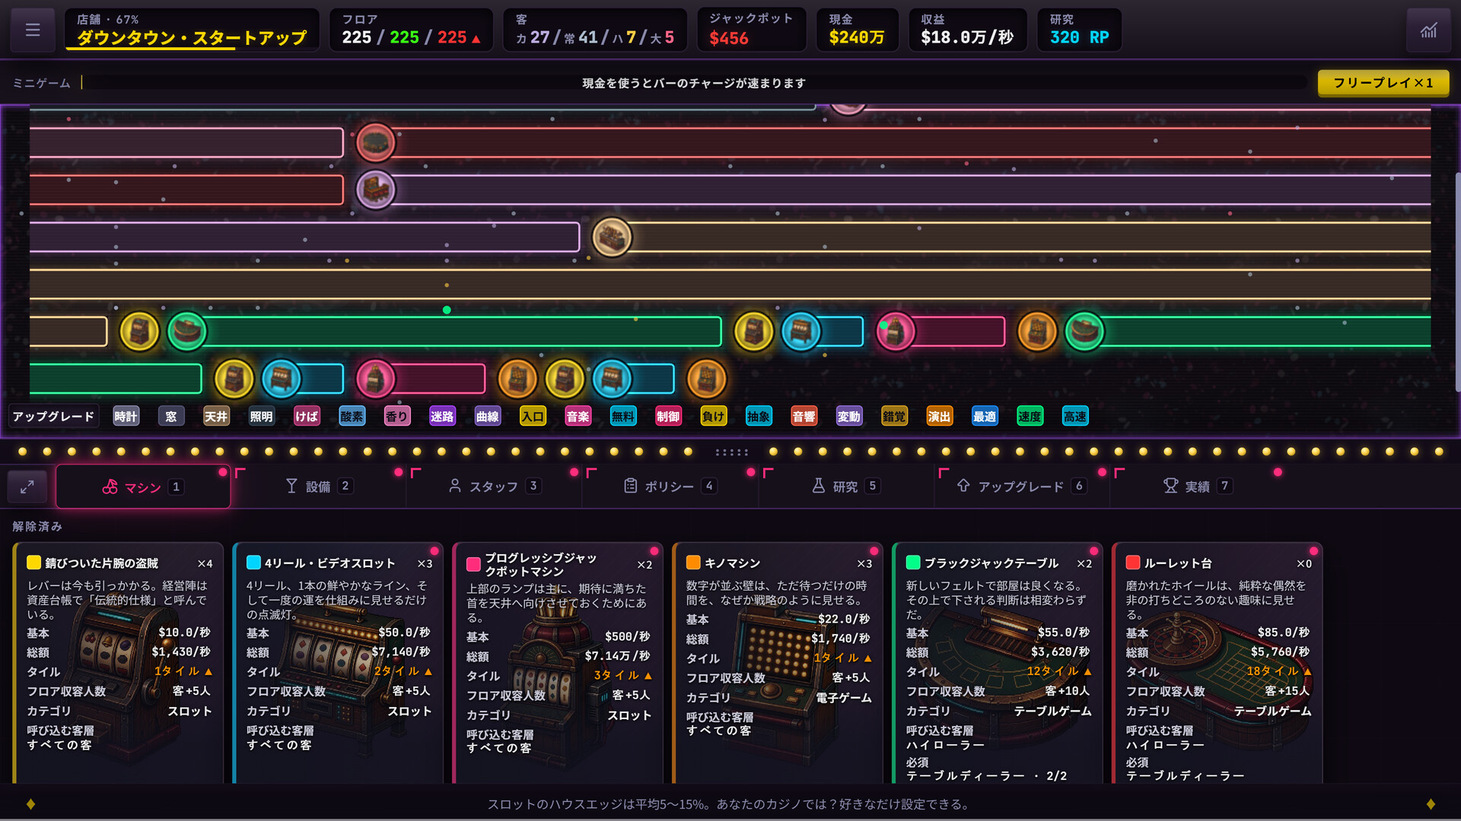The image size is (1461, 821).
Task: Click the 収益 $18.0万/秒 display
Action: pos(967,30)
